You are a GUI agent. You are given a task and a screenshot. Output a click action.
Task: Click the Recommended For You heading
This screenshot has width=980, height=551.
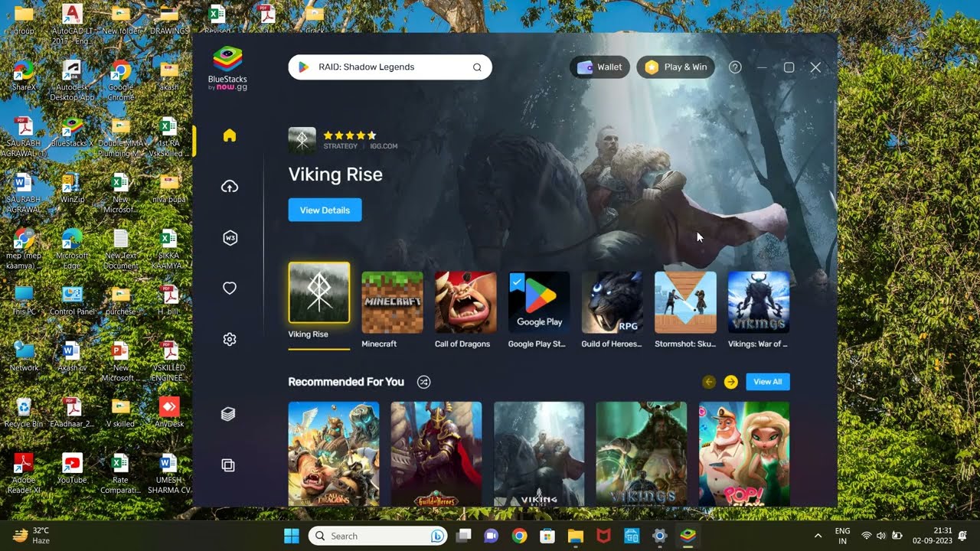pos(346,382)
